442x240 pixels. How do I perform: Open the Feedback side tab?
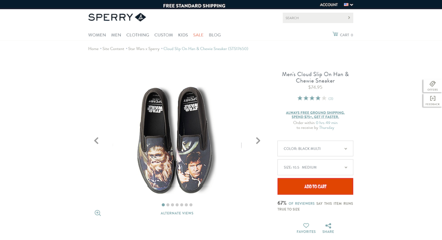[x=432, y=100]
